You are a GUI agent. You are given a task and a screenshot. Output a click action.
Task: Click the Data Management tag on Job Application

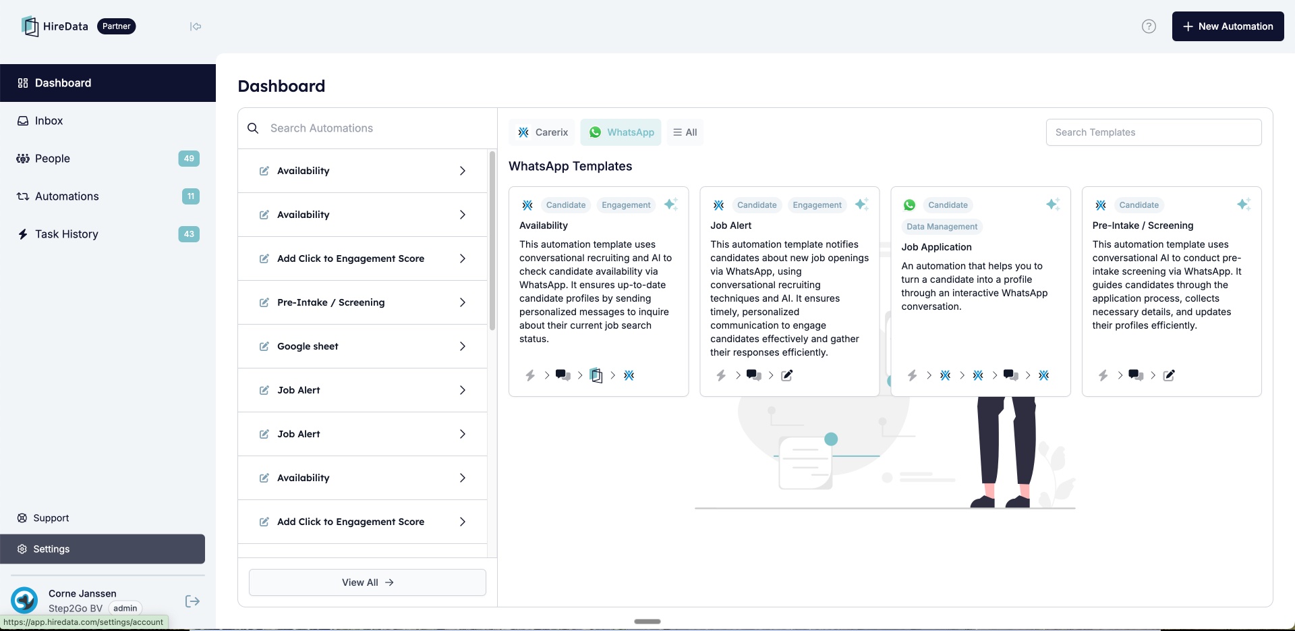tap(942, 227)
